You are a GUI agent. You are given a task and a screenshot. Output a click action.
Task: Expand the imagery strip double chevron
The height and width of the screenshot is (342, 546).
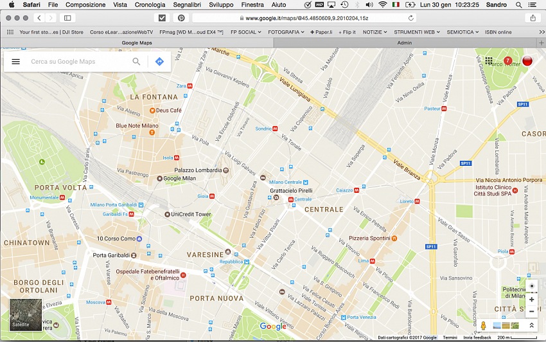pos(532,326)
